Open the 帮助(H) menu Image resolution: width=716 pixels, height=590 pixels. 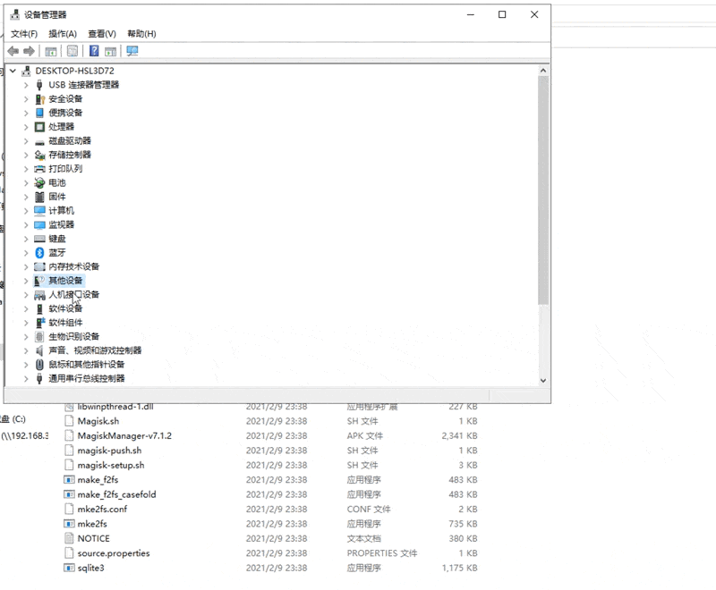141,34
